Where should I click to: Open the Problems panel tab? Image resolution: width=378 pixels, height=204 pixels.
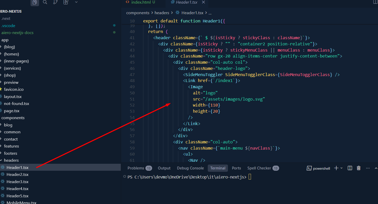tap(136, 168)
